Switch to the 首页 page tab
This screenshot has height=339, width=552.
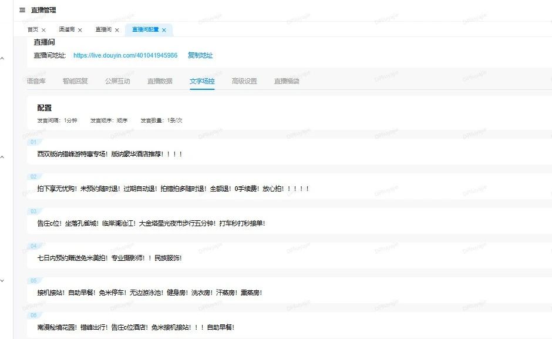(x=33, y=29)
